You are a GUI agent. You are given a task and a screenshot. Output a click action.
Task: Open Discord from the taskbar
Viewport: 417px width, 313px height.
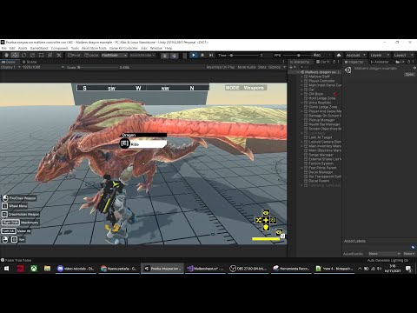coord(76,269)
